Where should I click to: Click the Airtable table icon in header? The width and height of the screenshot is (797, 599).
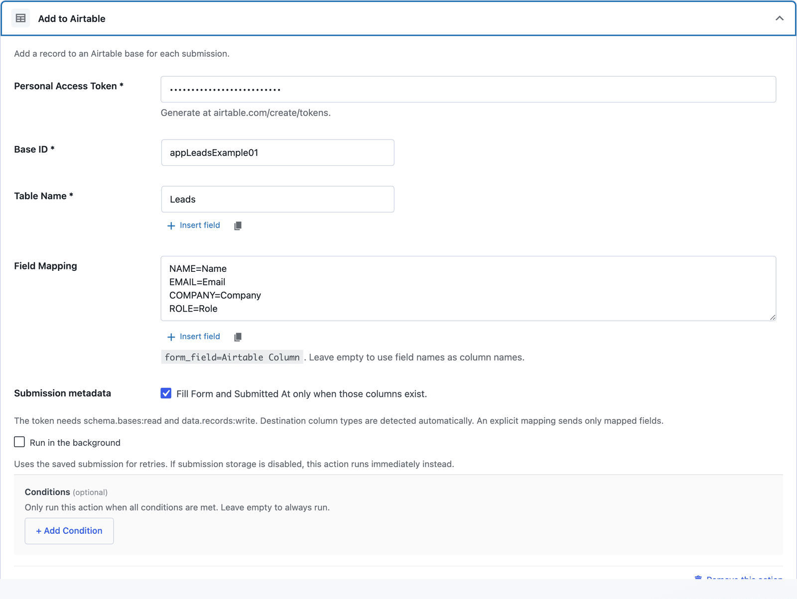pyautogui.click(x=20, y=18)
